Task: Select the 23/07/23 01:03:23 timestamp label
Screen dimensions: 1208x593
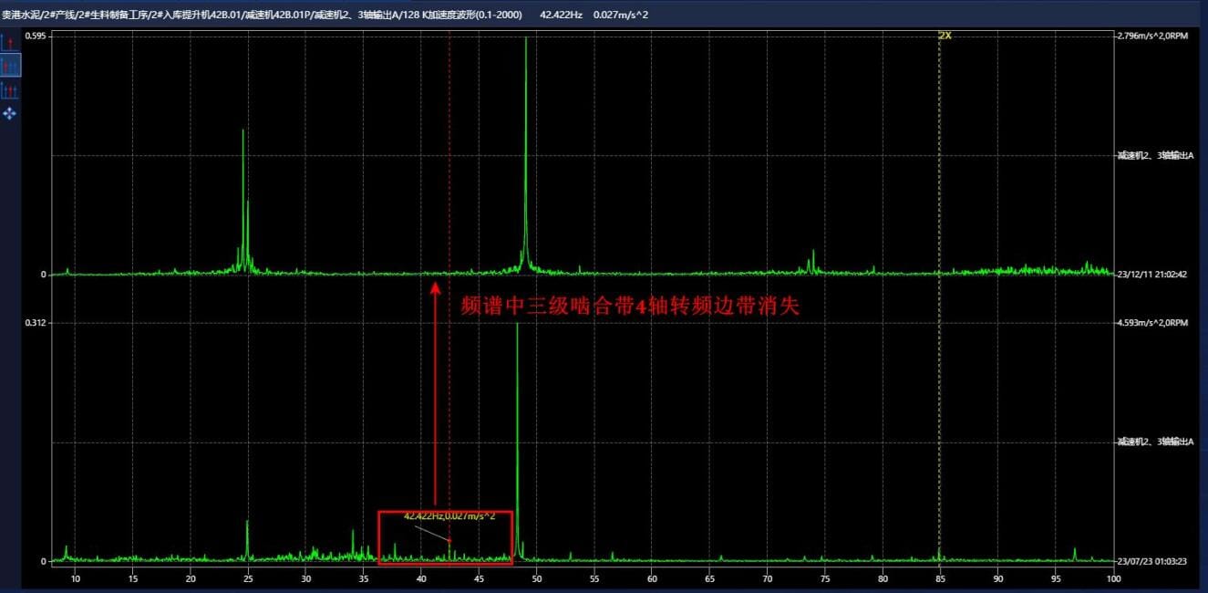Action: [1153, 562]
